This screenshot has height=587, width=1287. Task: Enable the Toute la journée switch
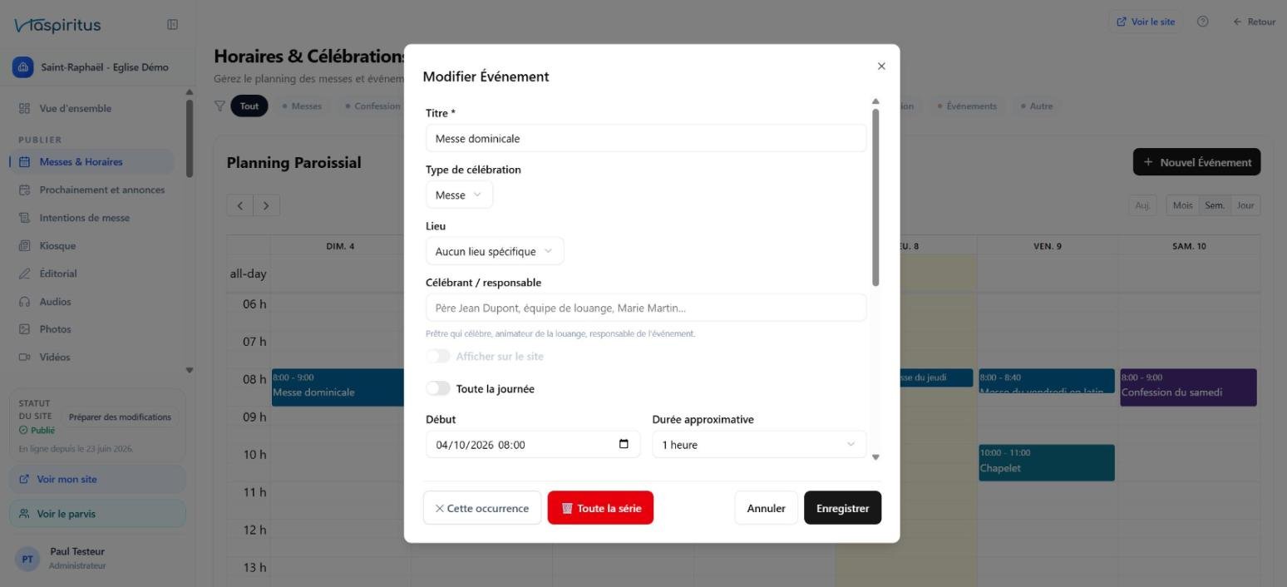(x=438, y=388)
